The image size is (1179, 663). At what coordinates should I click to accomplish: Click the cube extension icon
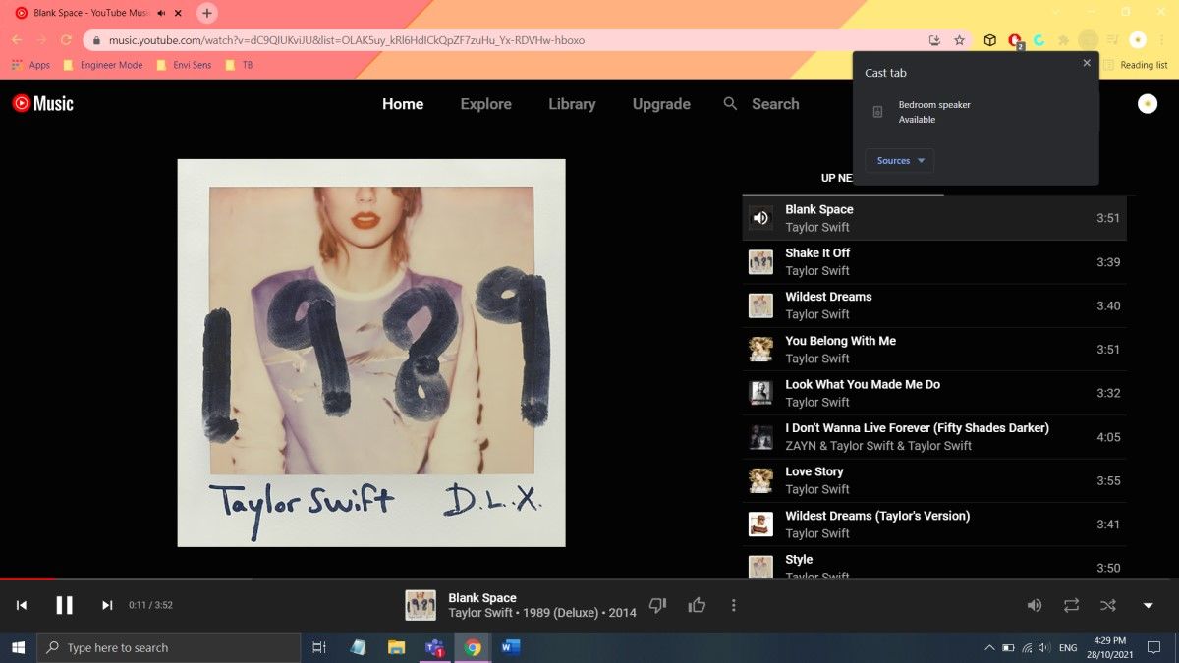pos(990,40)
